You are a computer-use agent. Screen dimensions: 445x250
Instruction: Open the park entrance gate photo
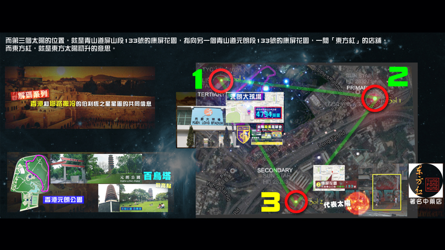pyautogui.click(x=68, y=168)
